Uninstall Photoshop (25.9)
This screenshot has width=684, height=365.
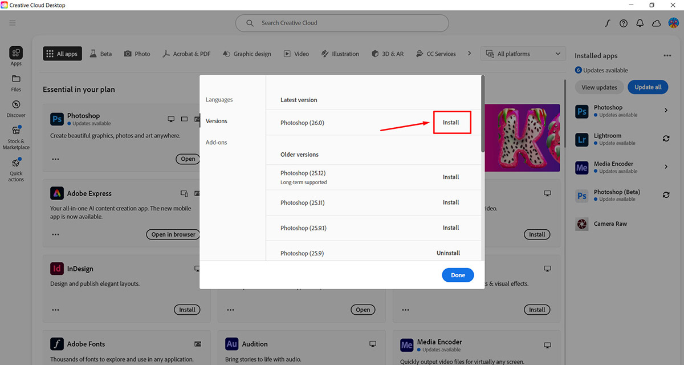pyautogui.click(x=449, y=253)
